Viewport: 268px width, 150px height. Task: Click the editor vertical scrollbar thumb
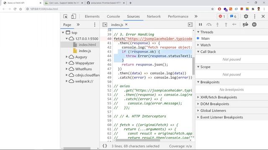click(193, 66)
